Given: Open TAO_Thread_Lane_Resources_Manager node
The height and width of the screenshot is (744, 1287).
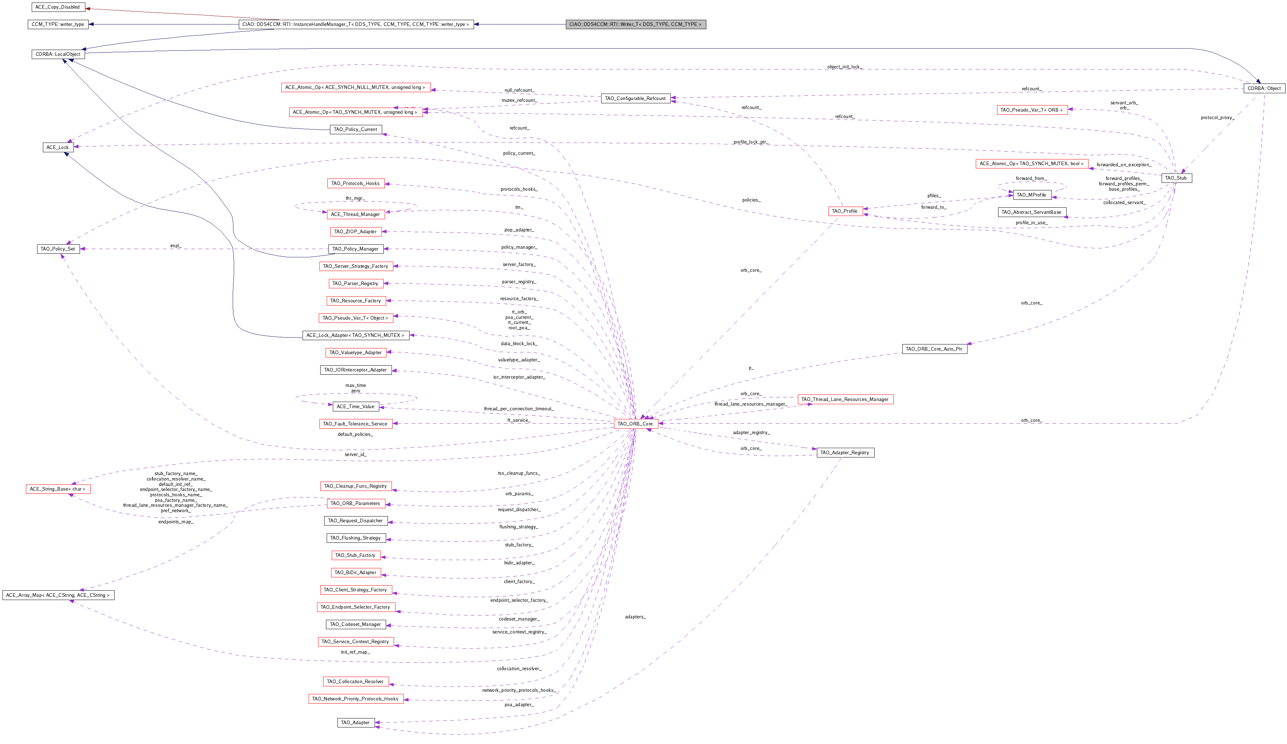Looking at the screenshot, I should point(845,400).
